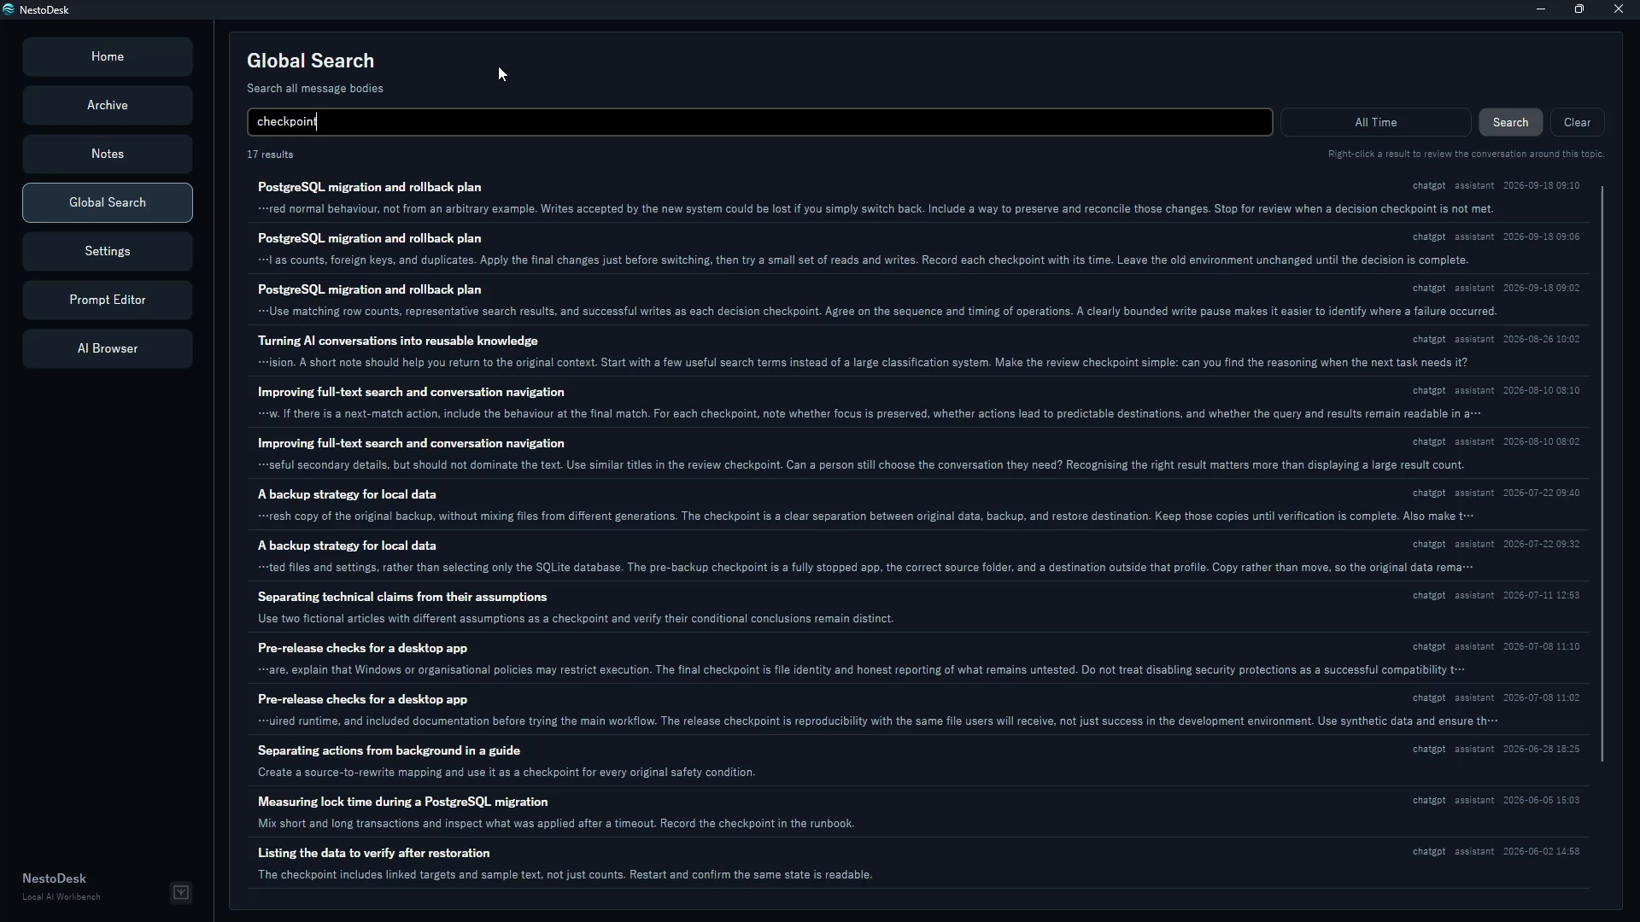The image size is (1640, 922).
Task: Open backup strategy result dated 09:40
Action: coord(918,505)
